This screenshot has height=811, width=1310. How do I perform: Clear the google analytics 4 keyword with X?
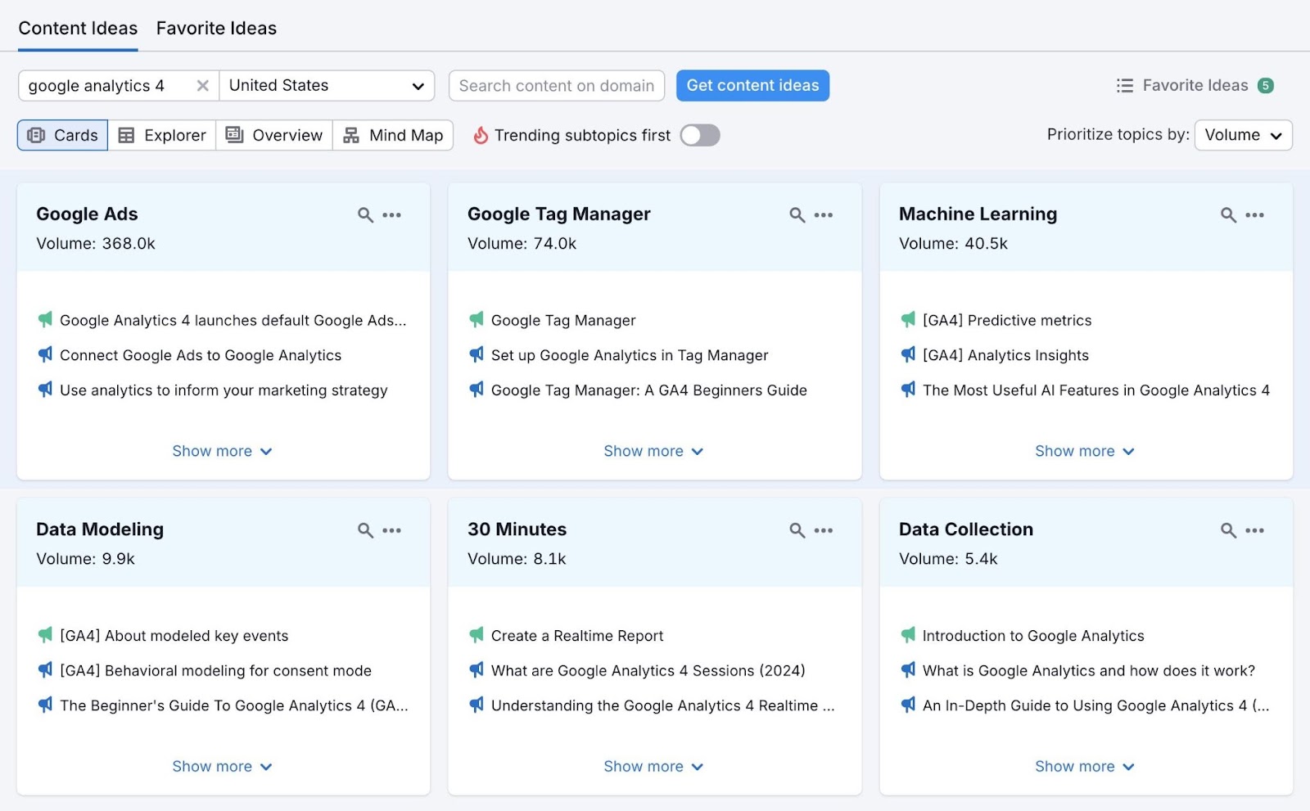[203, 86]
